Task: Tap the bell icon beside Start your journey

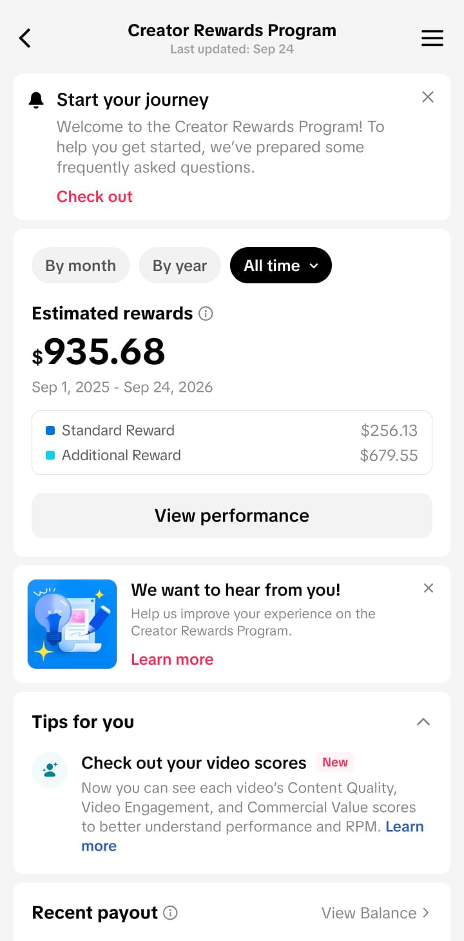Action: [36, 100]
